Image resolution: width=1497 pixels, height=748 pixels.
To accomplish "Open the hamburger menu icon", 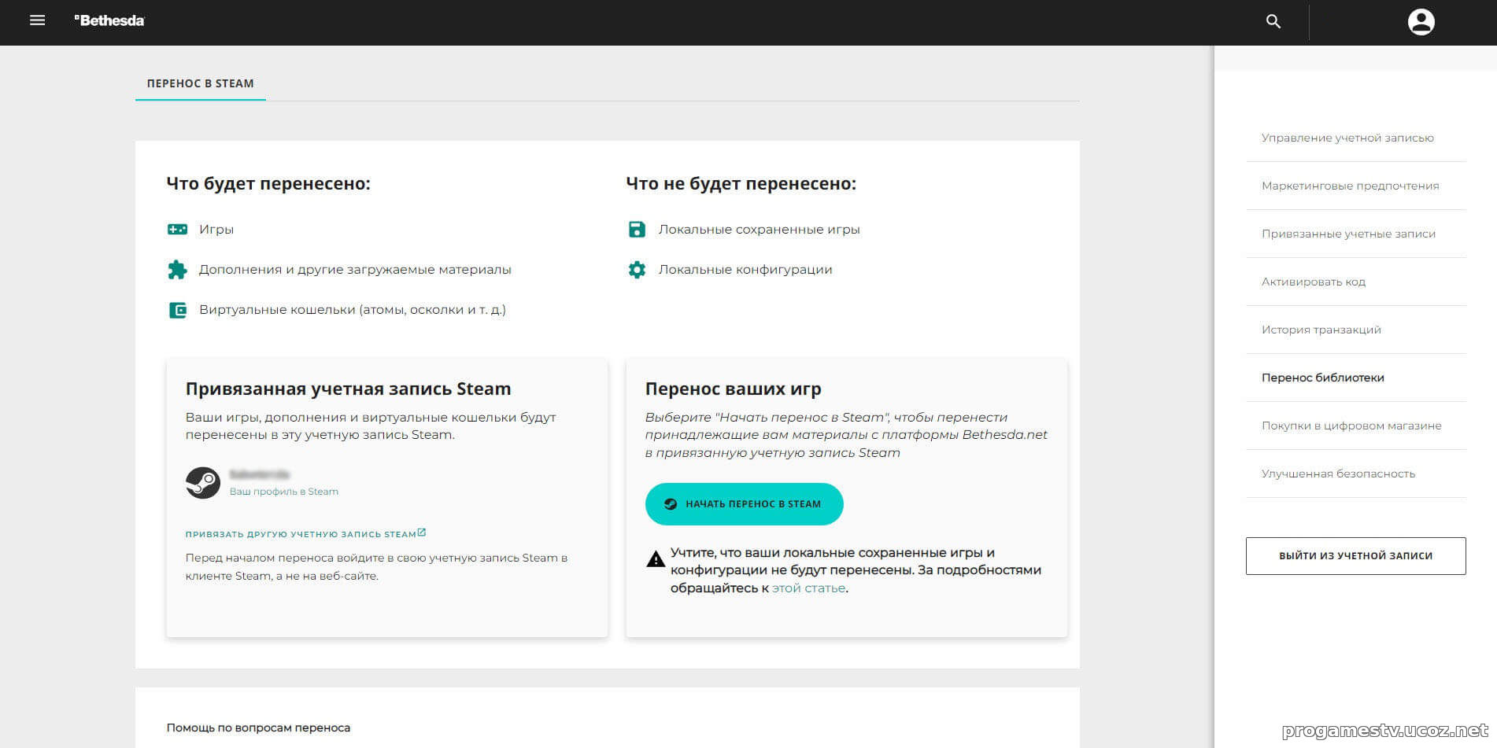I will [37, 20].
